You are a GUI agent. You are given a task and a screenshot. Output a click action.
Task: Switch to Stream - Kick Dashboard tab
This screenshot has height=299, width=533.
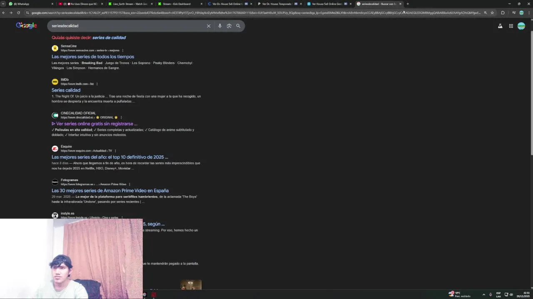[180, 4]
